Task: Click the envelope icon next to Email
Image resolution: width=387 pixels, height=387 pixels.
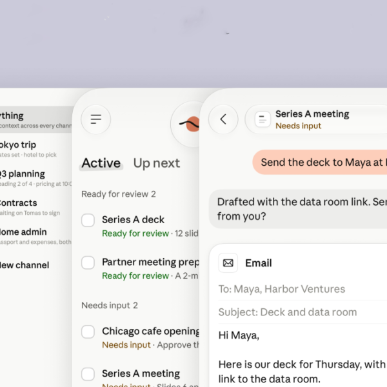Action: 228,263
